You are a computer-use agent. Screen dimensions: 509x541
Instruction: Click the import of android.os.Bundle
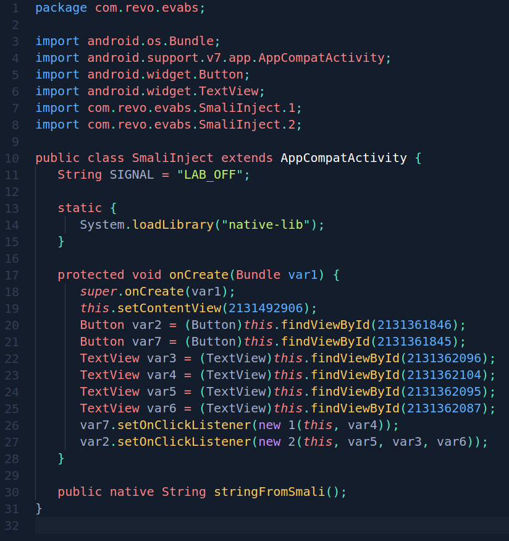150,41
